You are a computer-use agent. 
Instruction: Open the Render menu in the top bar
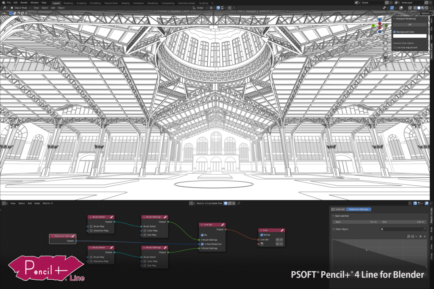(x=24, y=2)
